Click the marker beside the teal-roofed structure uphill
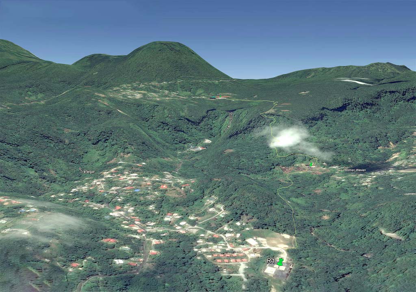The height and width of the screenshot is (292, 416). [x=220, y=95]
